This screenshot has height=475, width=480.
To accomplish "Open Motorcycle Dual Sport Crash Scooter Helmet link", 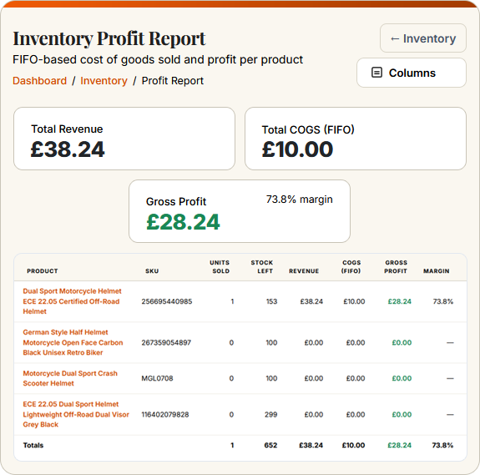I will [70, 378].
